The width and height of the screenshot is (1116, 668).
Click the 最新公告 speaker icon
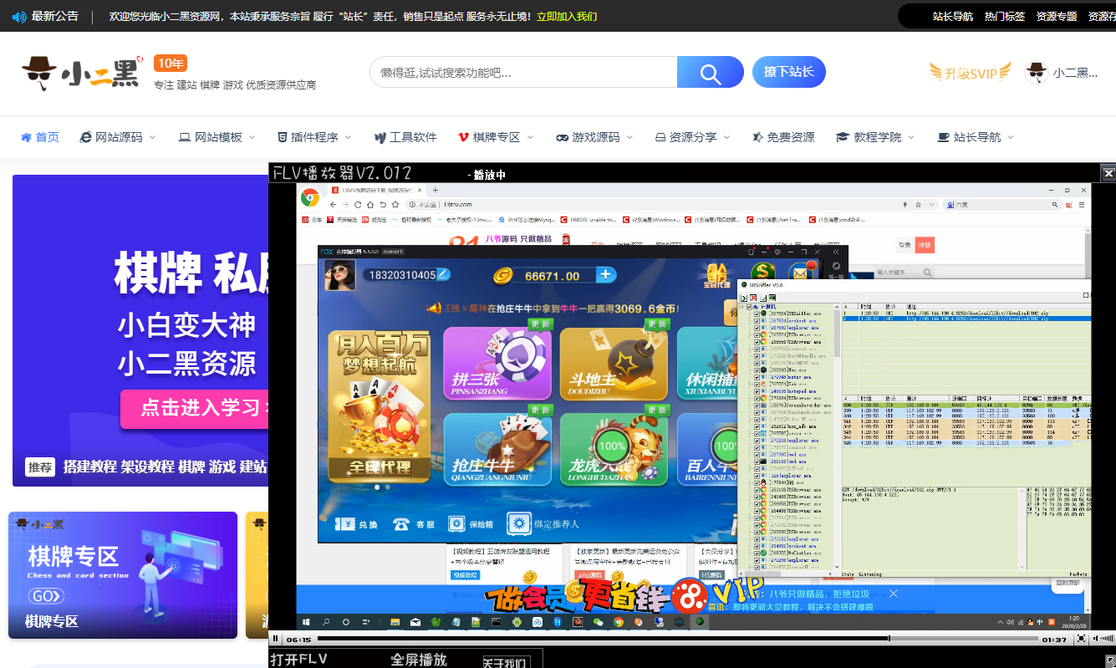point(18,16)
